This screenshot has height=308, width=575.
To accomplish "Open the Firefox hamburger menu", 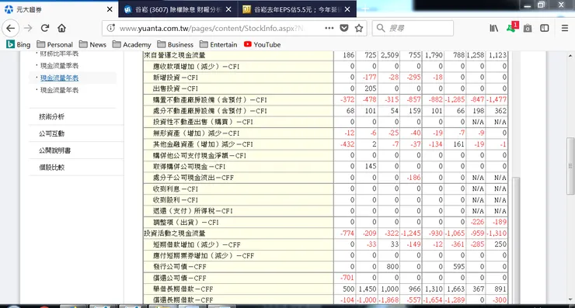I will [x=565, y=28].
